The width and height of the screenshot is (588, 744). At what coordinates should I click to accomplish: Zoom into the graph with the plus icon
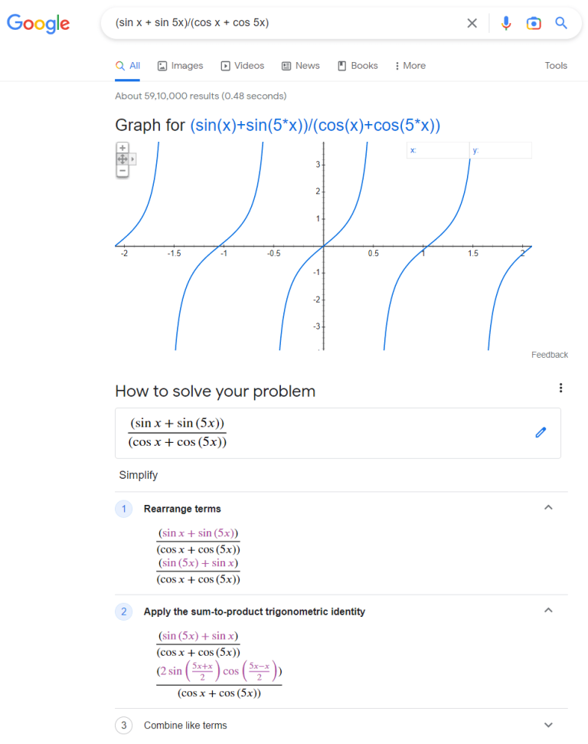click(x=122, y=146)
